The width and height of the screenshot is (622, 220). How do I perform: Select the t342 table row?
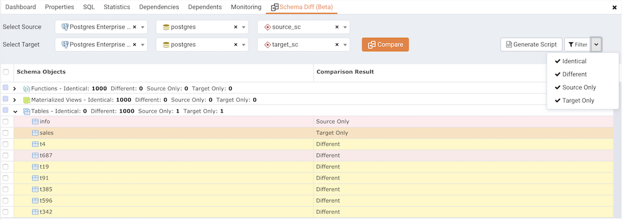[x=307, y=212]
